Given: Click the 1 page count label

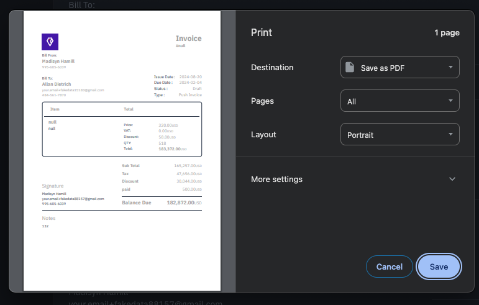Looking at the screenshot, I should pyautogui.click(x=447, y=33).
